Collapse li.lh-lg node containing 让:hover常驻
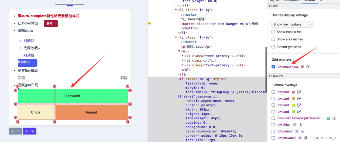Image resolution: width=340 pixels, height=142 pixels. tap(176, 10)
